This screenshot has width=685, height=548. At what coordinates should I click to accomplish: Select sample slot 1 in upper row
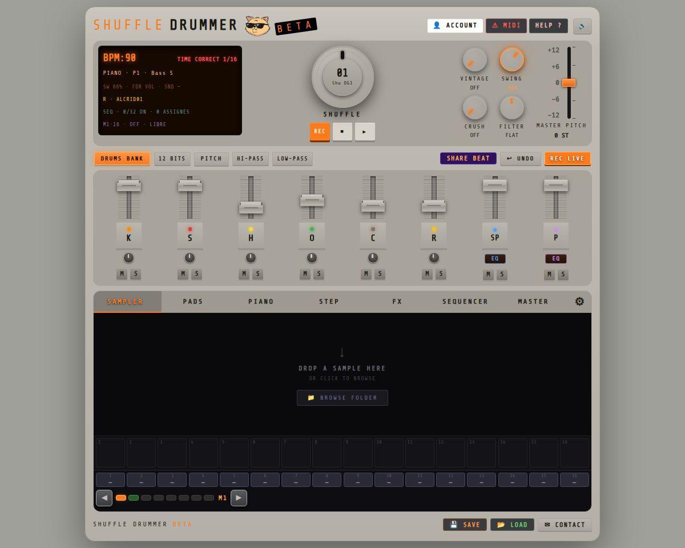pos(110,453)
